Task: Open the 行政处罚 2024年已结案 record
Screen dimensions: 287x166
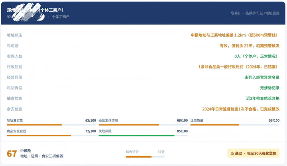Action: click(x=239, y=67)
